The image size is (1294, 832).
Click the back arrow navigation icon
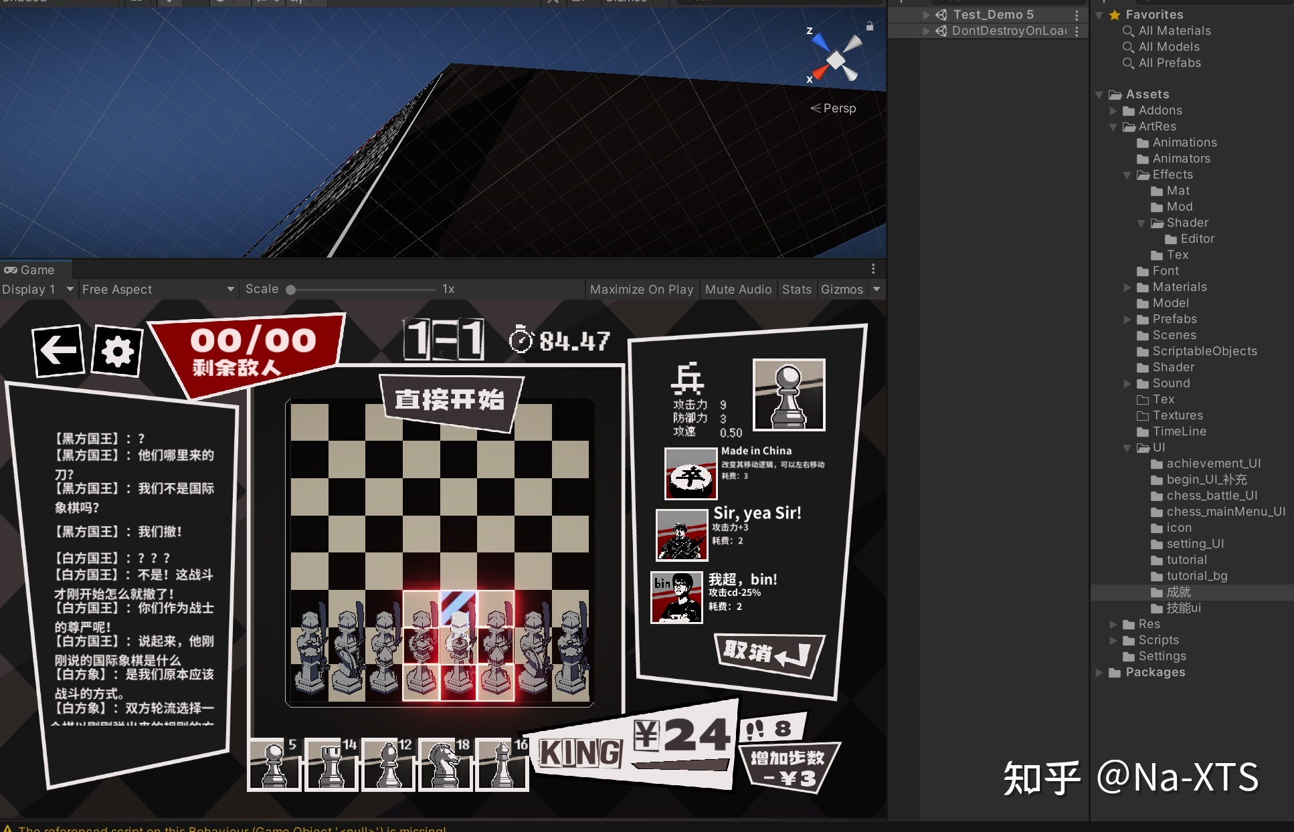55,351
